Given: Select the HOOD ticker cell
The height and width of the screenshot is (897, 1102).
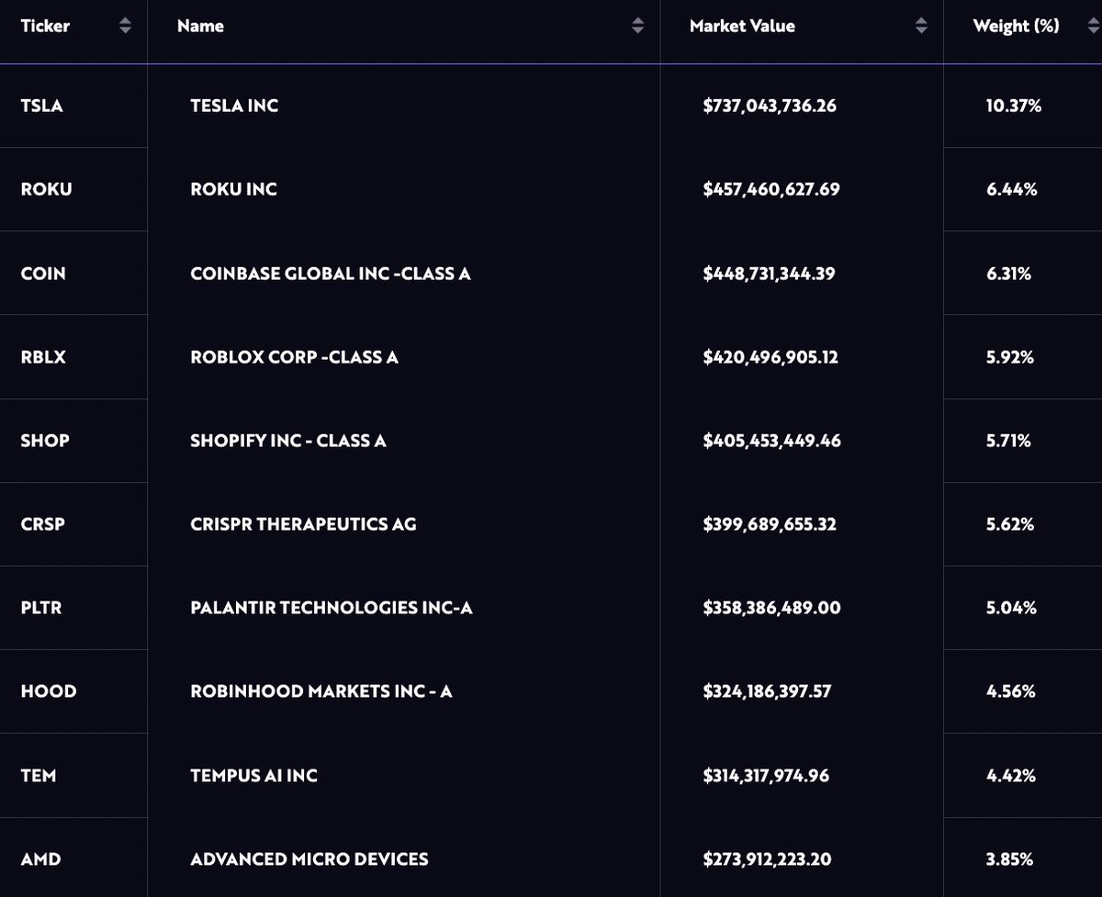Looking at the screenshot, I should [x=48, y=691].
